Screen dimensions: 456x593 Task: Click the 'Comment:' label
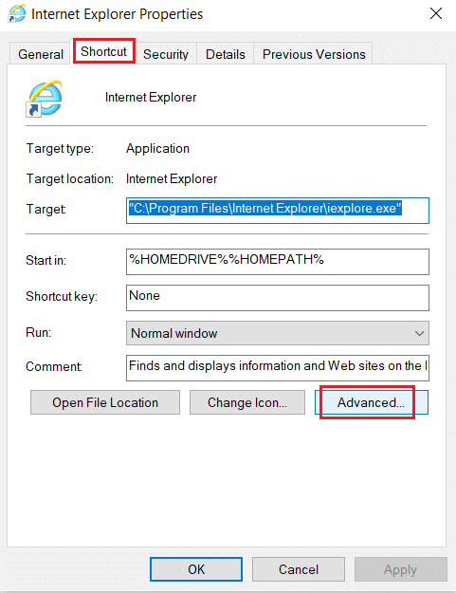54,366
